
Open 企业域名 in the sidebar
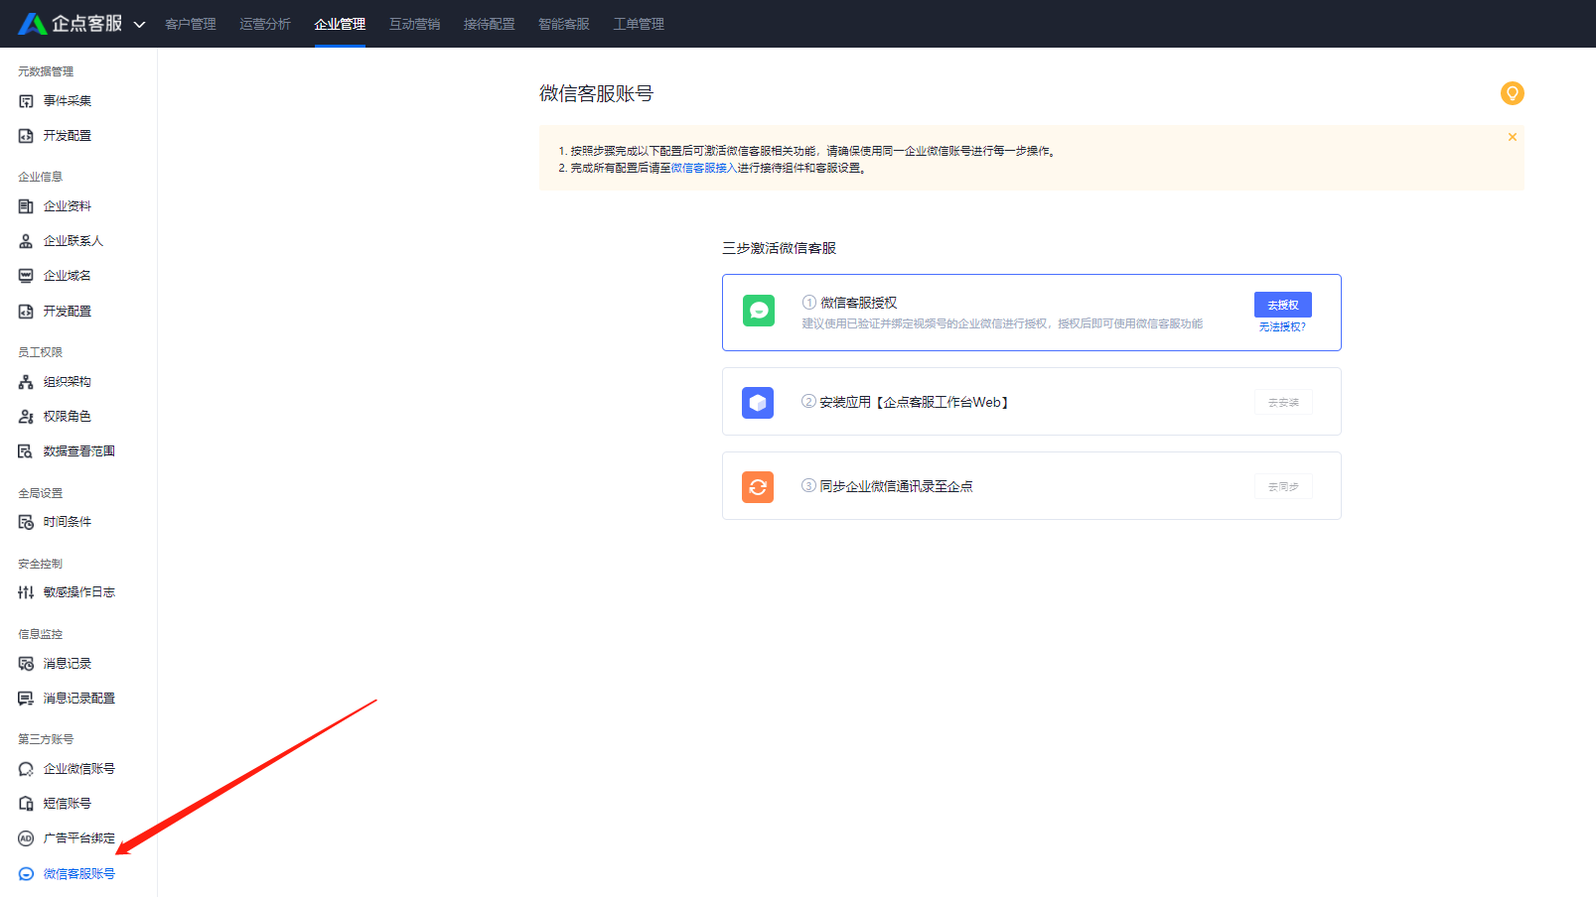point(67,276)
